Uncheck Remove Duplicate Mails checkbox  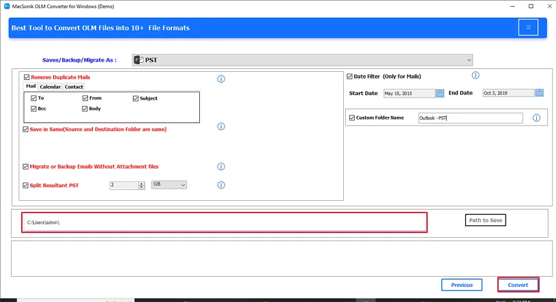pos(27,78)
